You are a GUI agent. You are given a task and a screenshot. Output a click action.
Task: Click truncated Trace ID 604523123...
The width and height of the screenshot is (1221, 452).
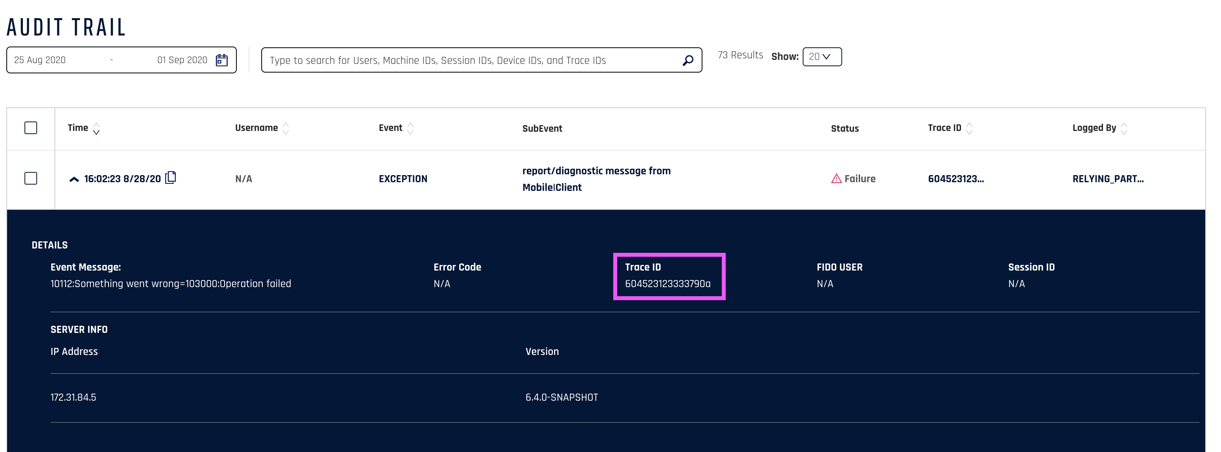(955, 179)
